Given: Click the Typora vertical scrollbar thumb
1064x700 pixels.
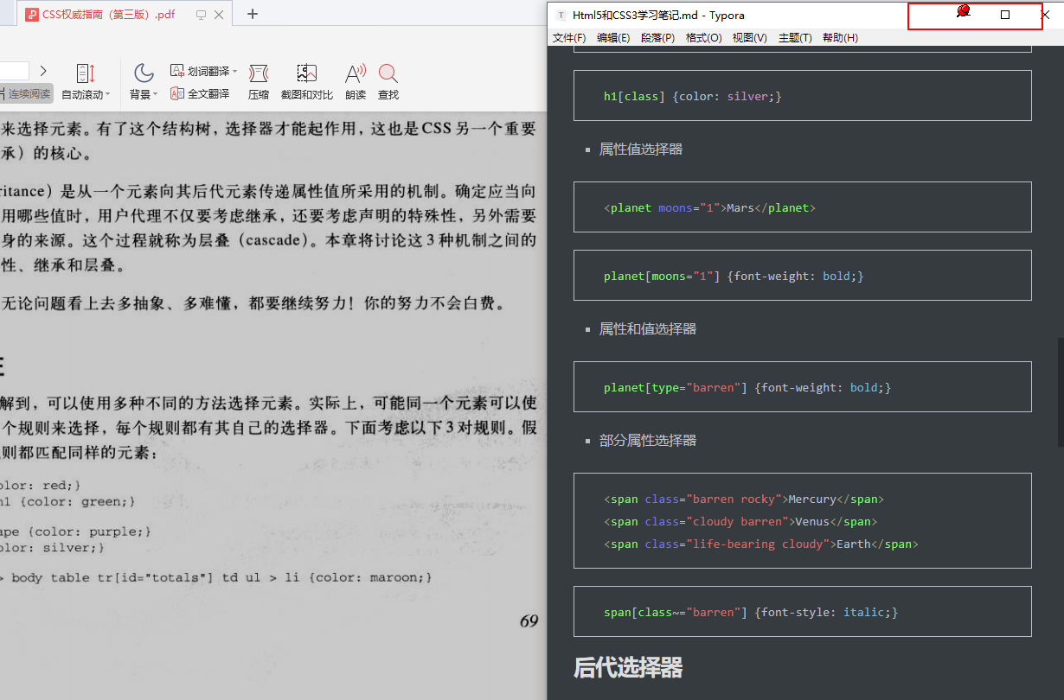Looking at the screenshot, I should (1060, 391).
